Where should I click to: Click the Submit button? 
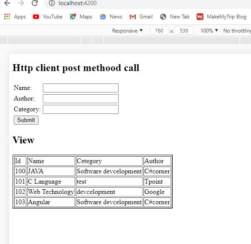pos(26,120)
